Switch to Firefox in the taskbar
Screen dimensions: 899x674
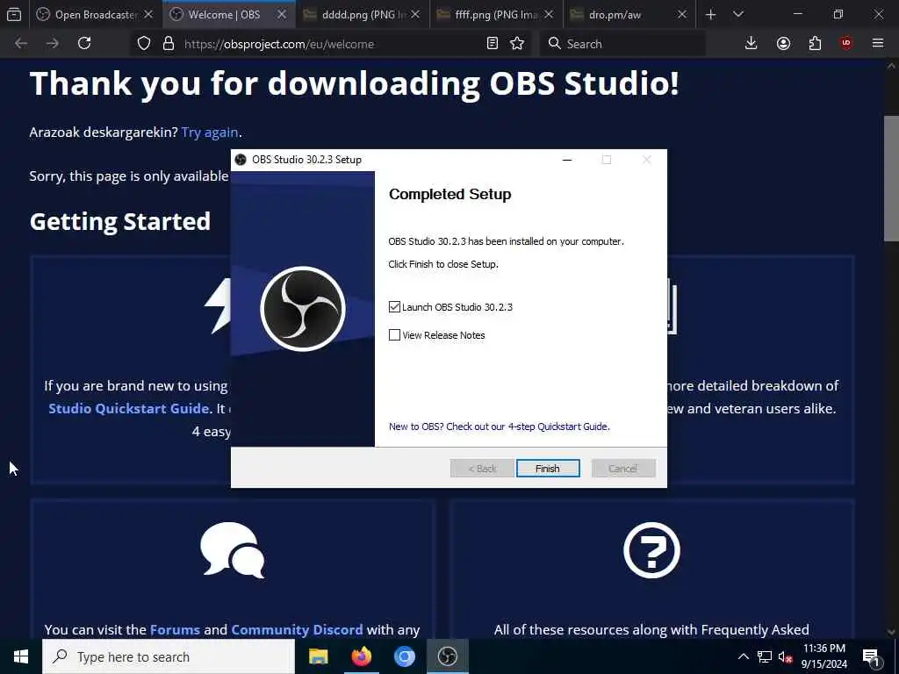[x=361, y=656]
